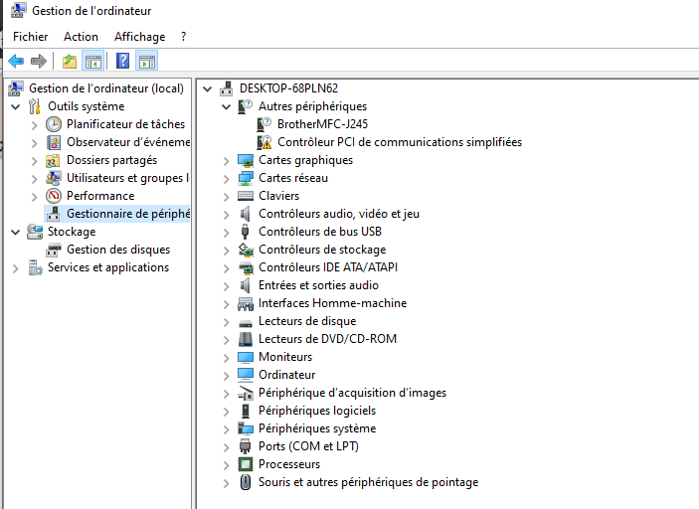The height and width of the screenshot is (509, 699).
Task: Click the Contrôleur PCI warning device icon
Action: point(263,142)
